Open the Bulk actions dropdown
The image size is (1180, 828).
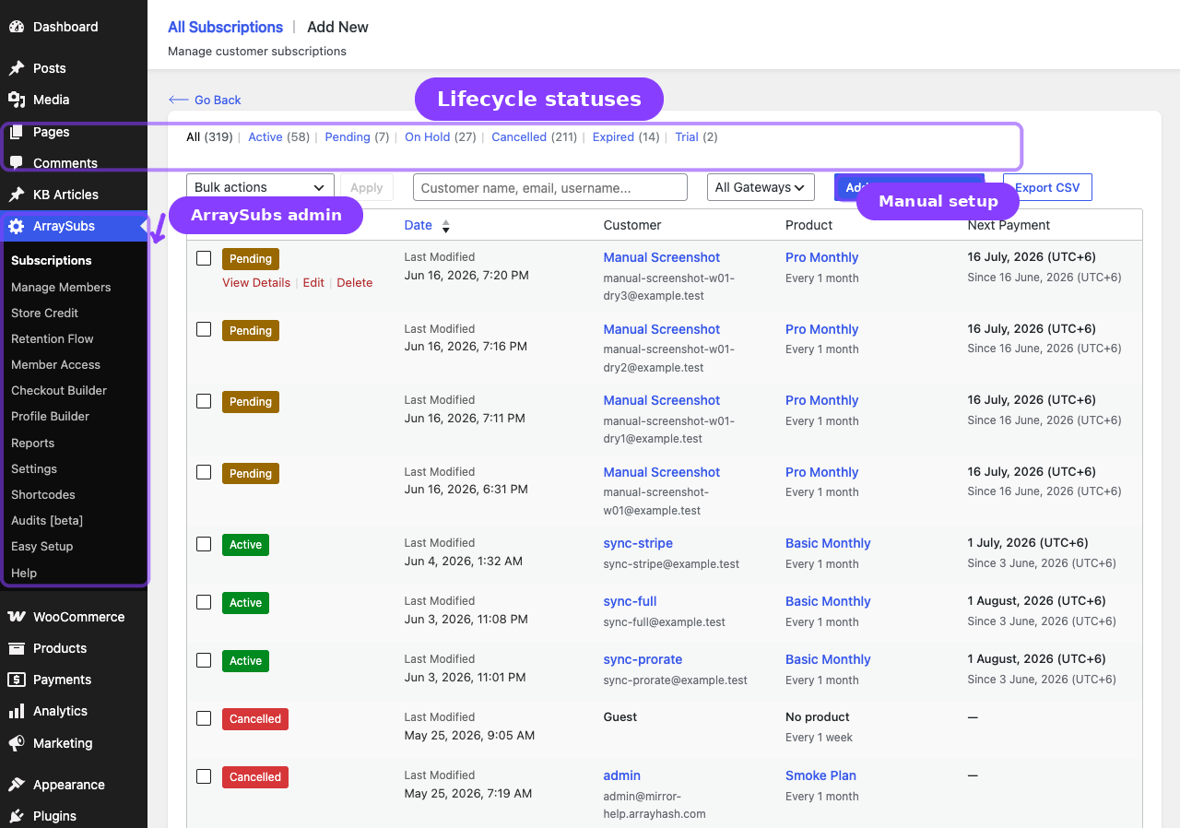[260, 187]
